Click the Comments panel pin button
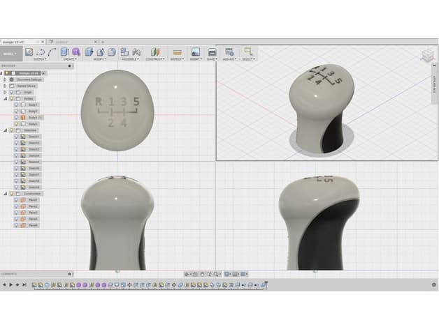Viewport: 439px width, 329px height. pyautogui.click(x=70, y=274)
